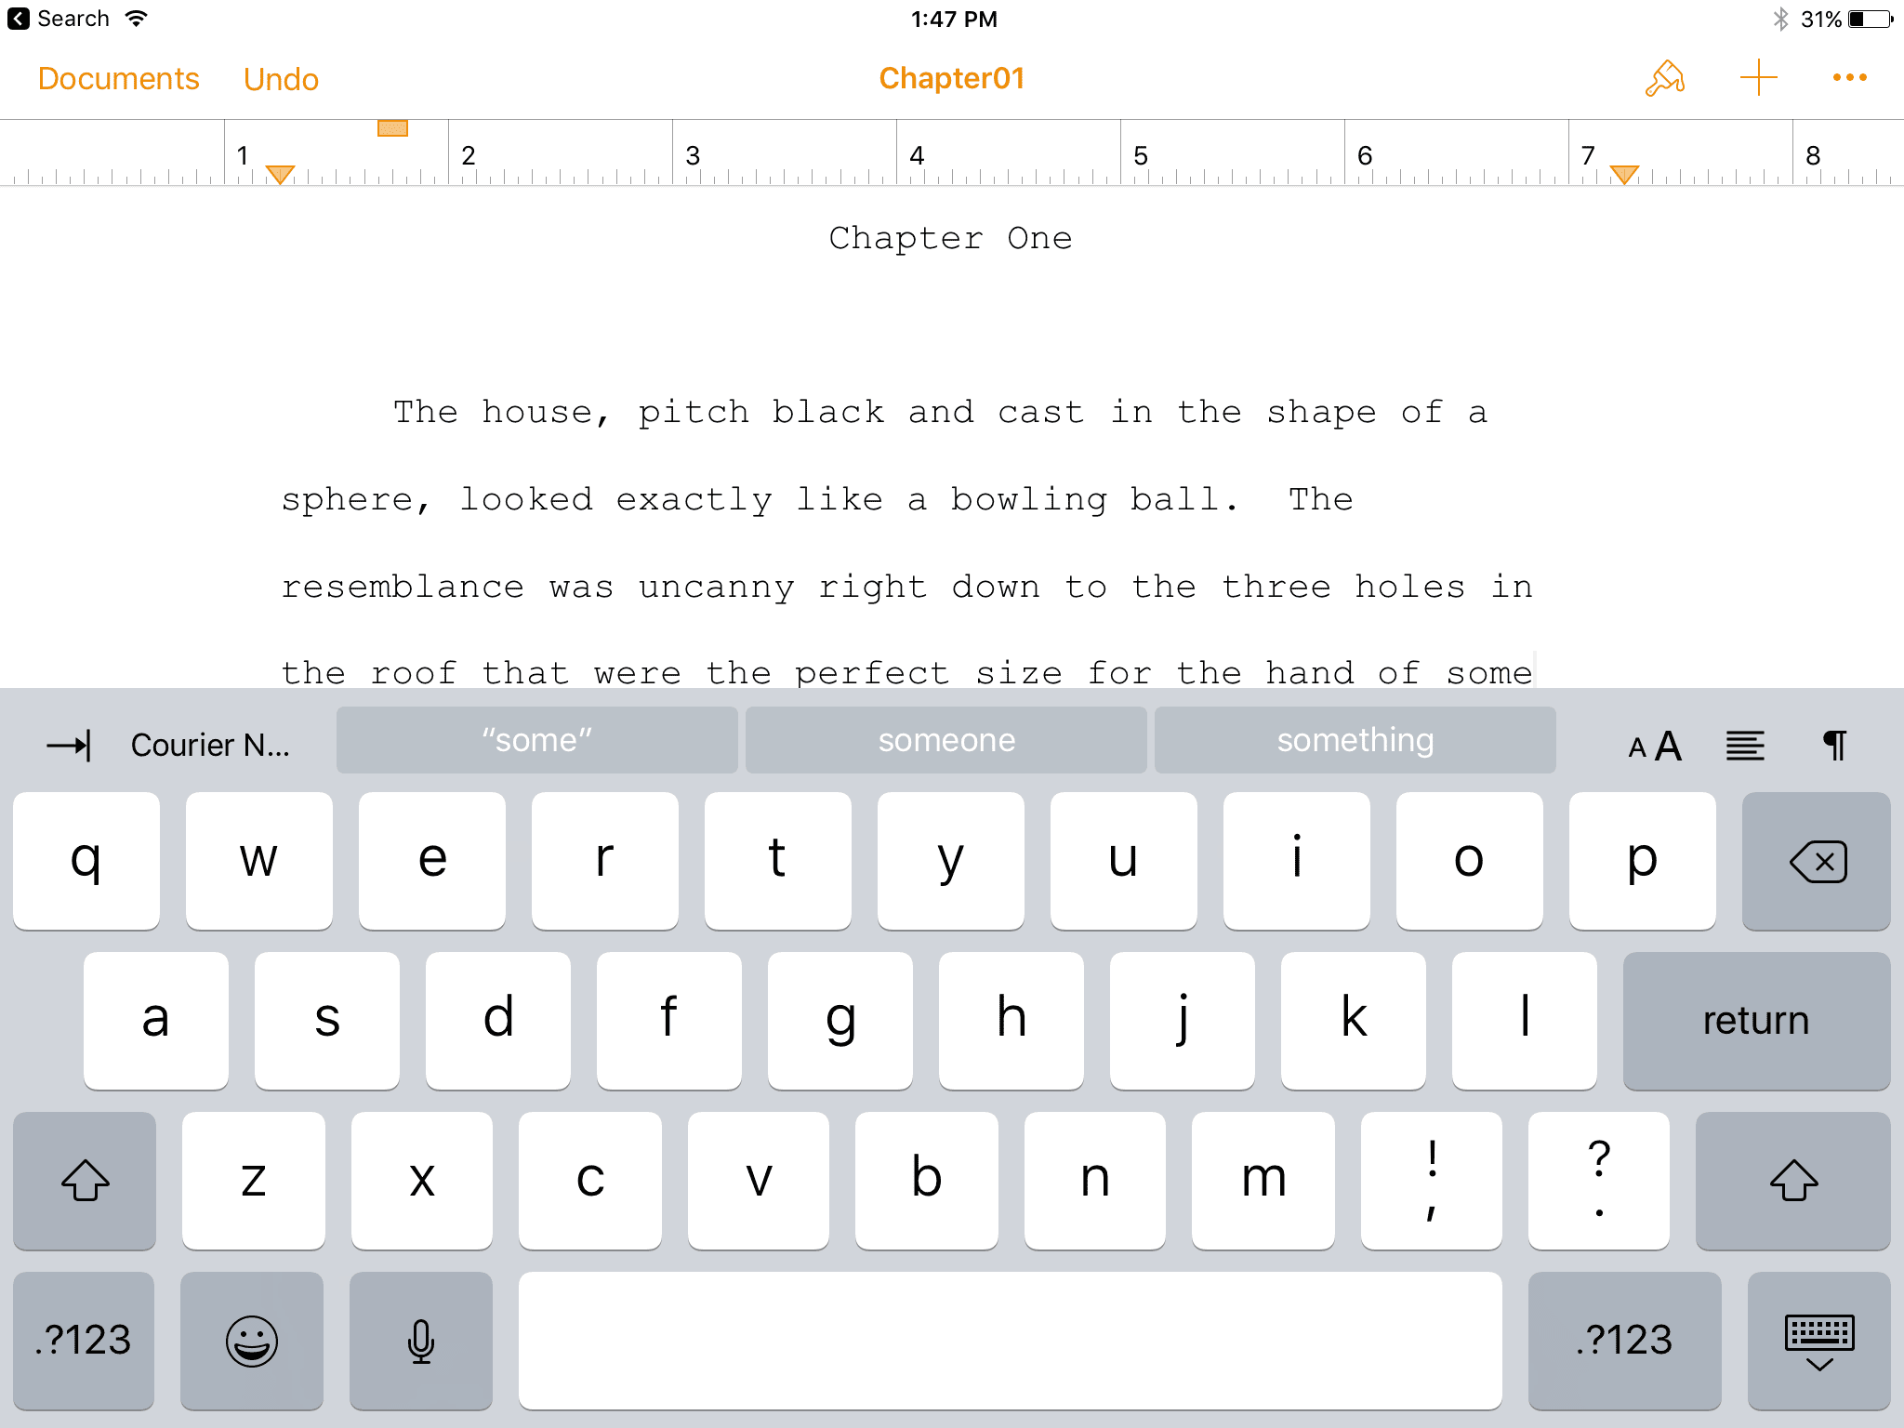Expand the left indent marker on ruler
The height and width of the screenshot is (1428, 1904).
[276, 176]
